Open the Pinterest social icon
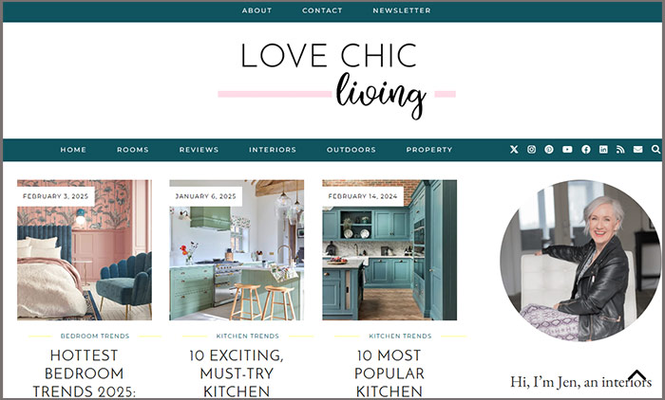This screenshot has width=665, height=400. click(549, 150)
